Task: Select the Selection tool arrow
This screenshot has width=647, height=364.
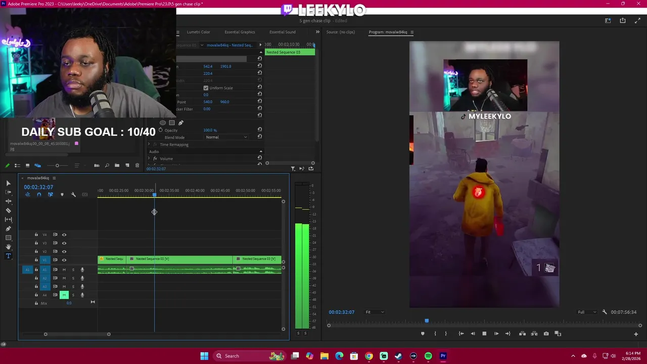Action: (x=8, y=183)
